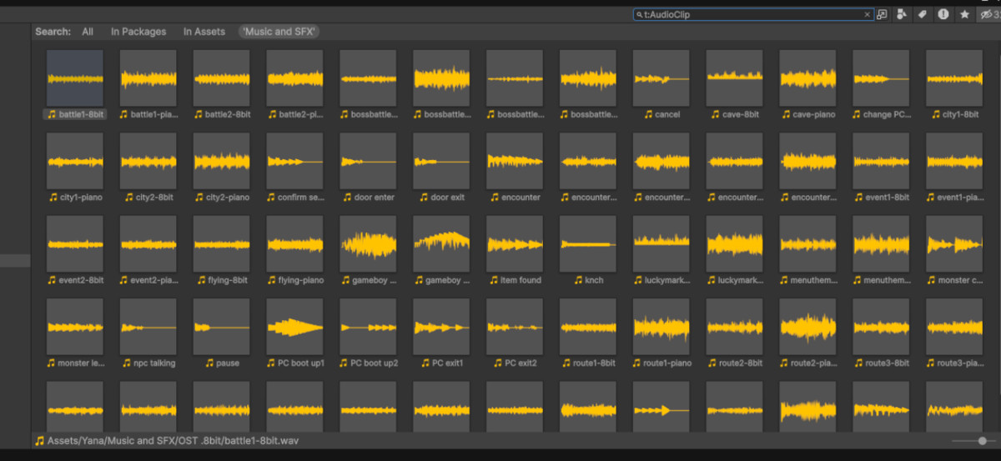
Task: Switch search scope to In Packages
Action: (x=138, y=32)
